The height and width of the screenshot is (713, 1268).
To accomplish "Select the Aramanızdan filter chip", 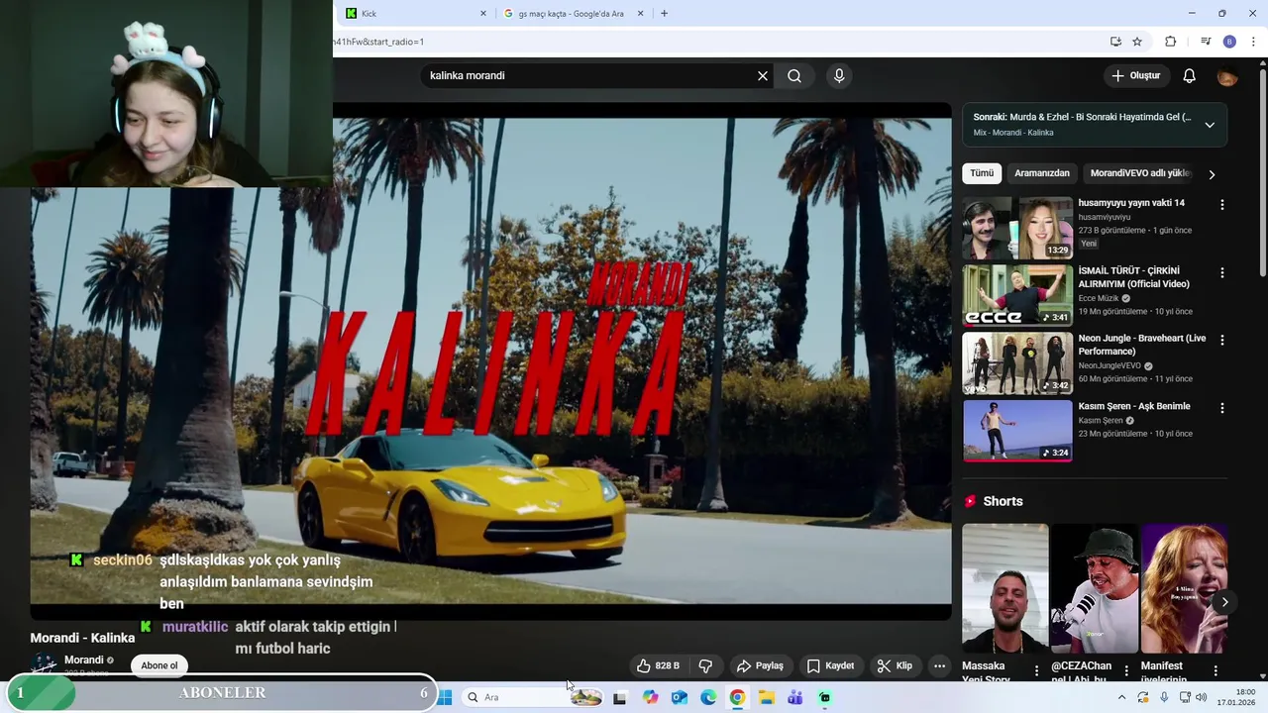I will [1042, 173].
